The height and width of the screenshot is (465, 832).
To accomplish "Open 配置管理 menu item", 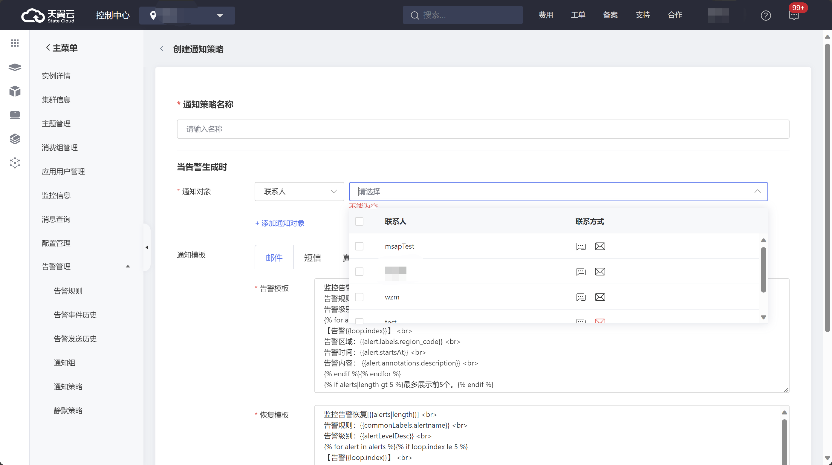I will (56, 243).
